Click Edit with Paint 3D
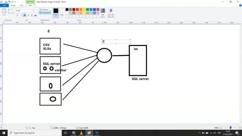The height and width of the screenshot is (136, 242). tap(111, 13)
